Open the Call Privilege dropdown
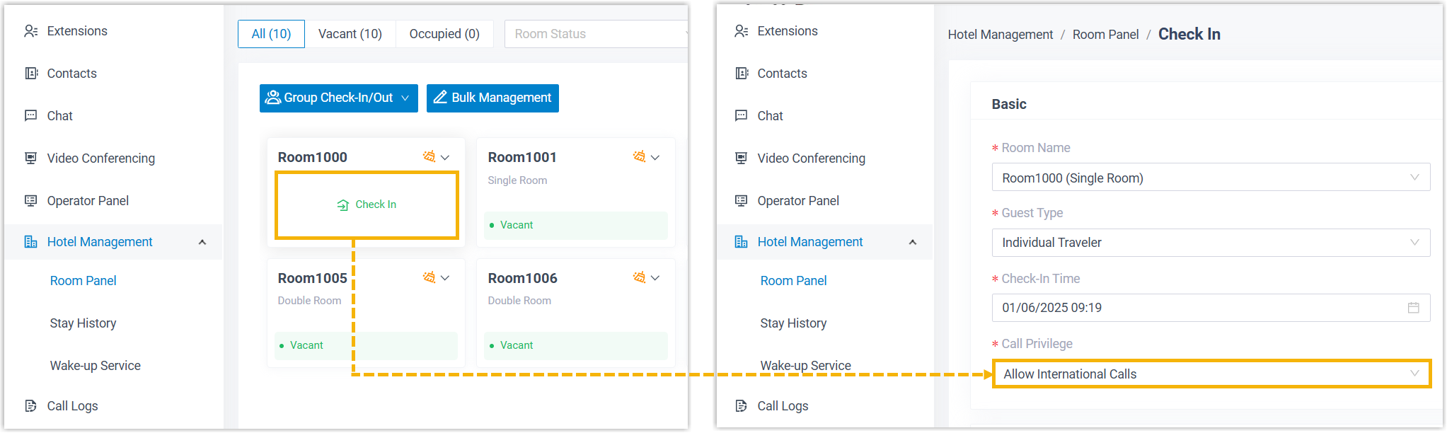This screenshot has width=1447, height=433. (x=1210, y=374)
